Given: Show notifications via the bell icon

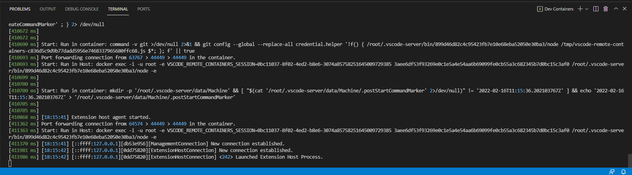Looking at the screenshot, I should click(x=623, y=171).
